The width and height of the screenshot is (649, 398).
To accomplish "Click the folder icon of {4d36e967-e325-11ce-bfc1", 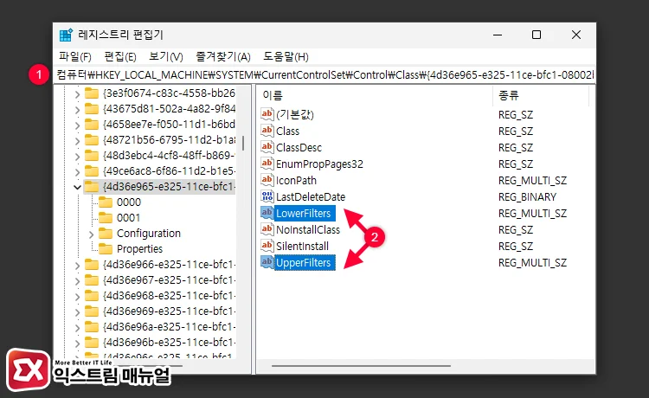I will [92, 280].
